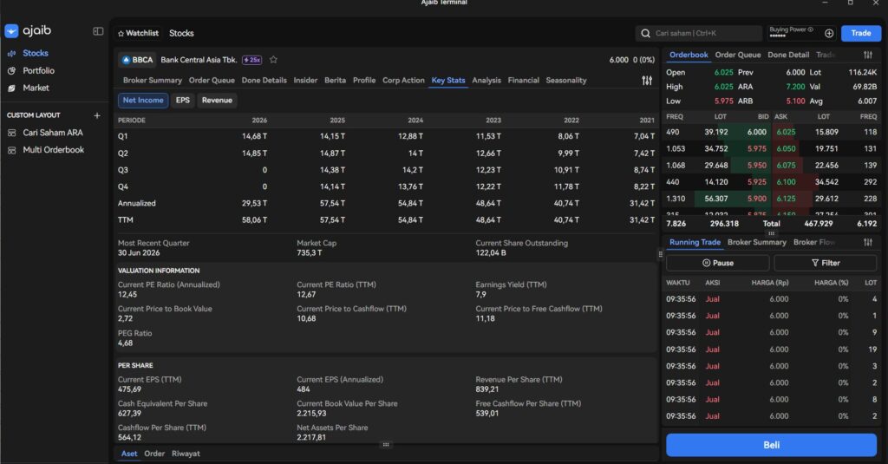The height and width of the screenshot is (464, 888).
Task: Select Order Queue tab in orderbook panel
Action: tap(738, 55)
